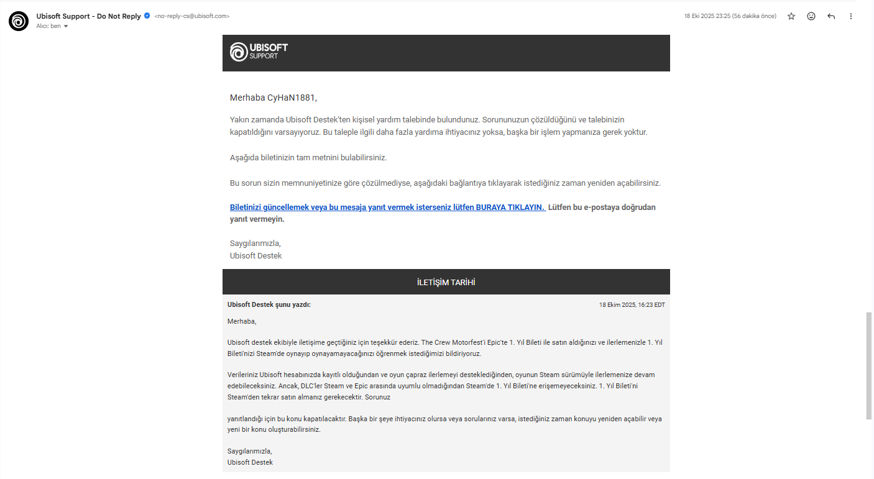Expand recipient details arrow beside "Alıcı: ben"
The image size is (874, 479).
point(66,26)
